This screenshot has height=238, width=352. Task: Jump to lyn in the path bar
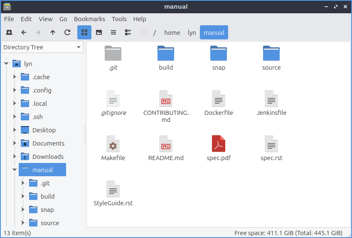[192, 32]
